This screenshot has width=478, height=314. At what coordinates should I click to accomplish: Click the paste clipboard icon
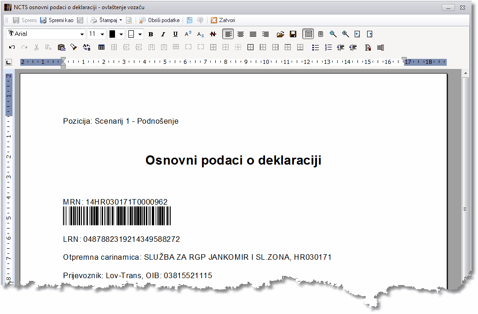click(61, 47)
